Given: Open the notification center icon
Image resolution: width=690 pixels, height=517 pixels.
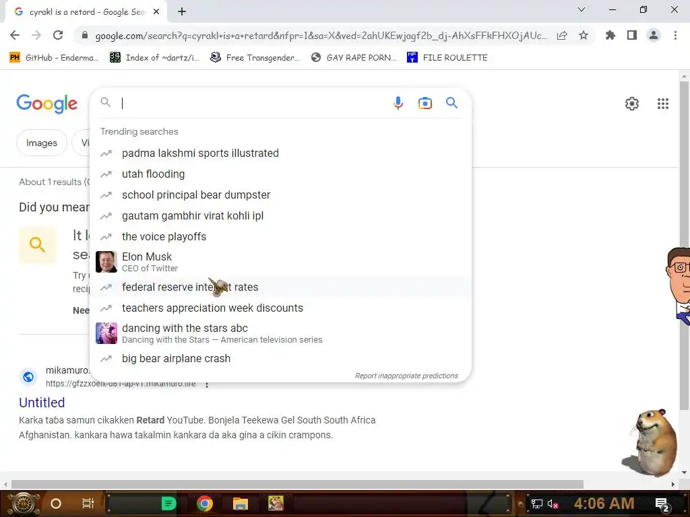Looking at the screenshot, I should point(662,505).
